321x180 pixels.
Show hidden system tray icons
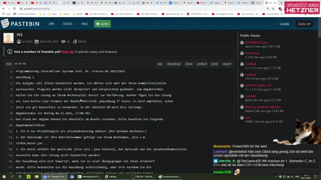point(276,177)
